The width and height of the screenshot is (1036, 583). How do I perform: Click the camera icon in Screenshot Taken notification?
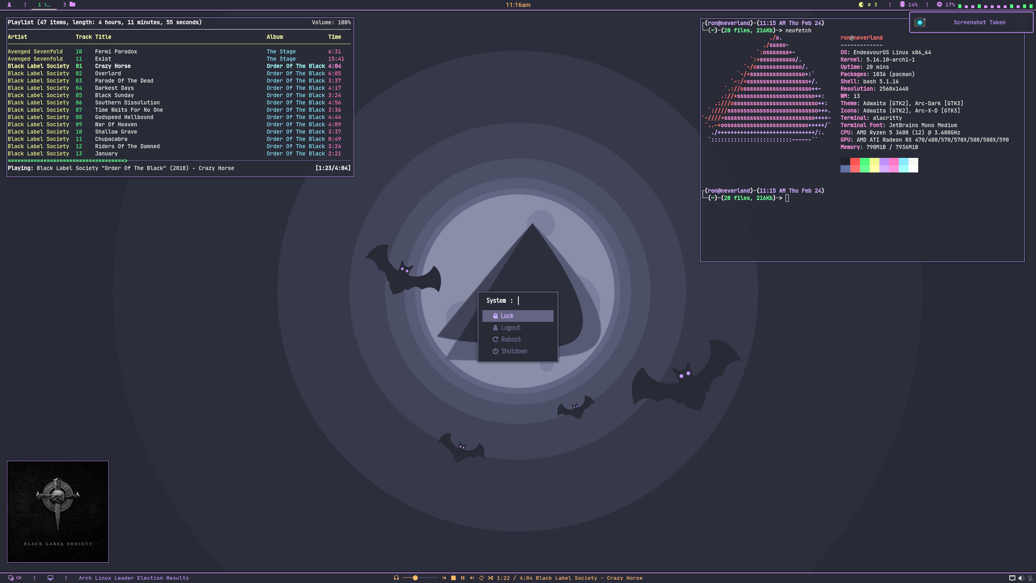920,23
